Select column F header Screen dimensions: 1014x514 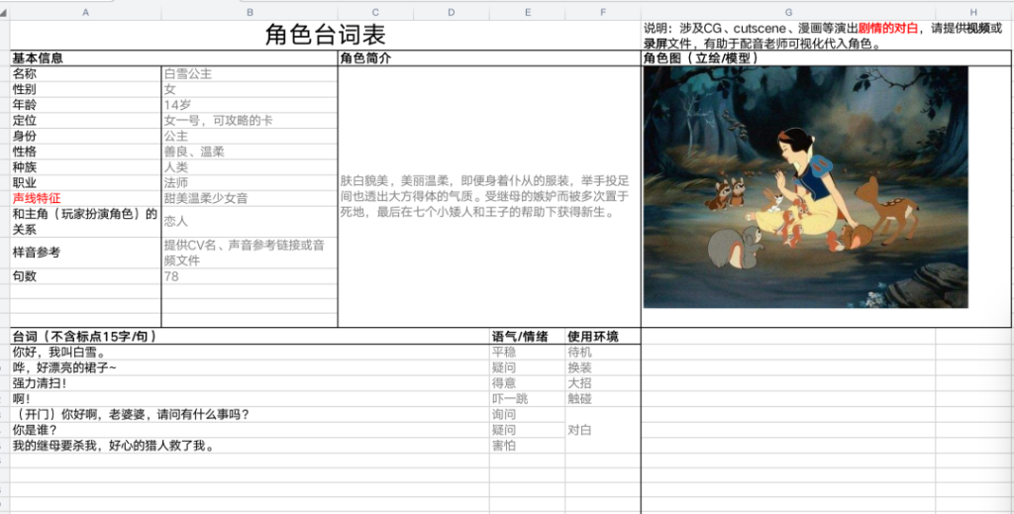click(x=603, y=13)
